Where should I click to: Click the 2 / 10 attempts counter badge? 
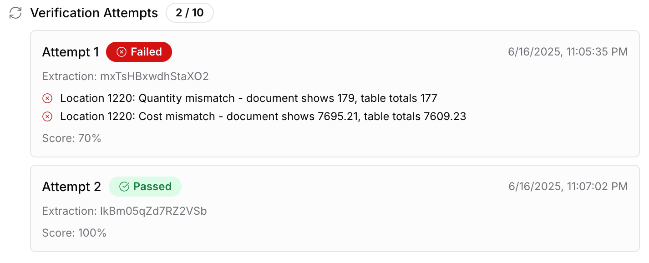pos(190,13)
